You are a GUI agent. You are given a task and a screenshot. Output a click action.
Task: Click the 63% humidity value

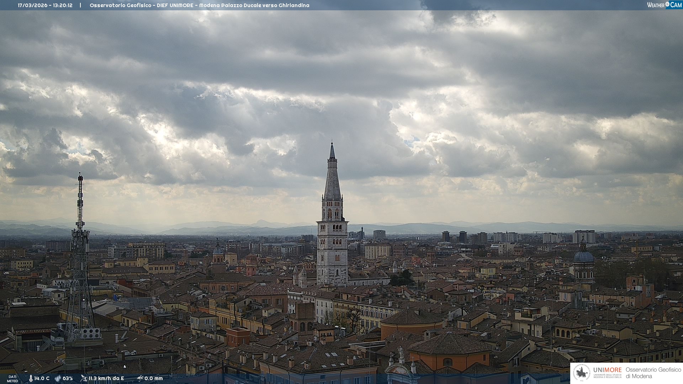68,378
